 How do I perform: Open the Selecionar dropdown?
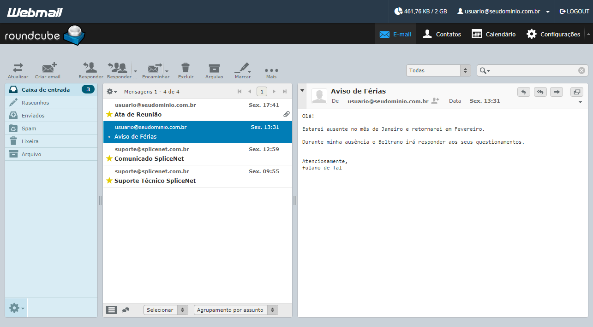coord(166,310)
